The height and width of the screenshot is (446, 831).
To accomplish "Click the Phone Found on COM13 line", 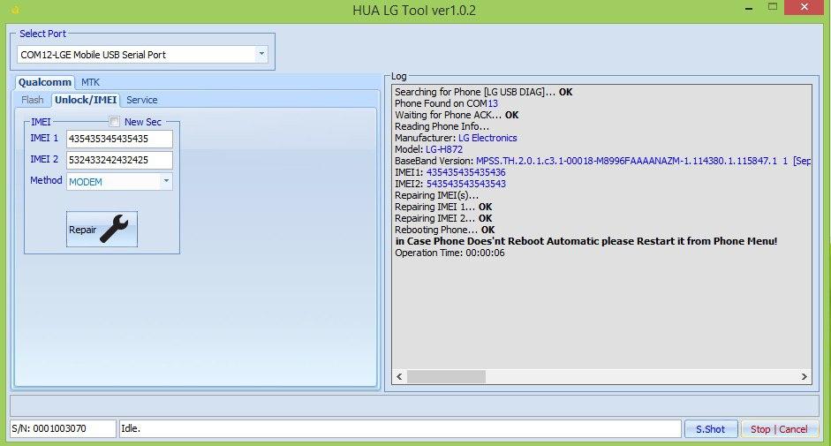I will 446,103.
